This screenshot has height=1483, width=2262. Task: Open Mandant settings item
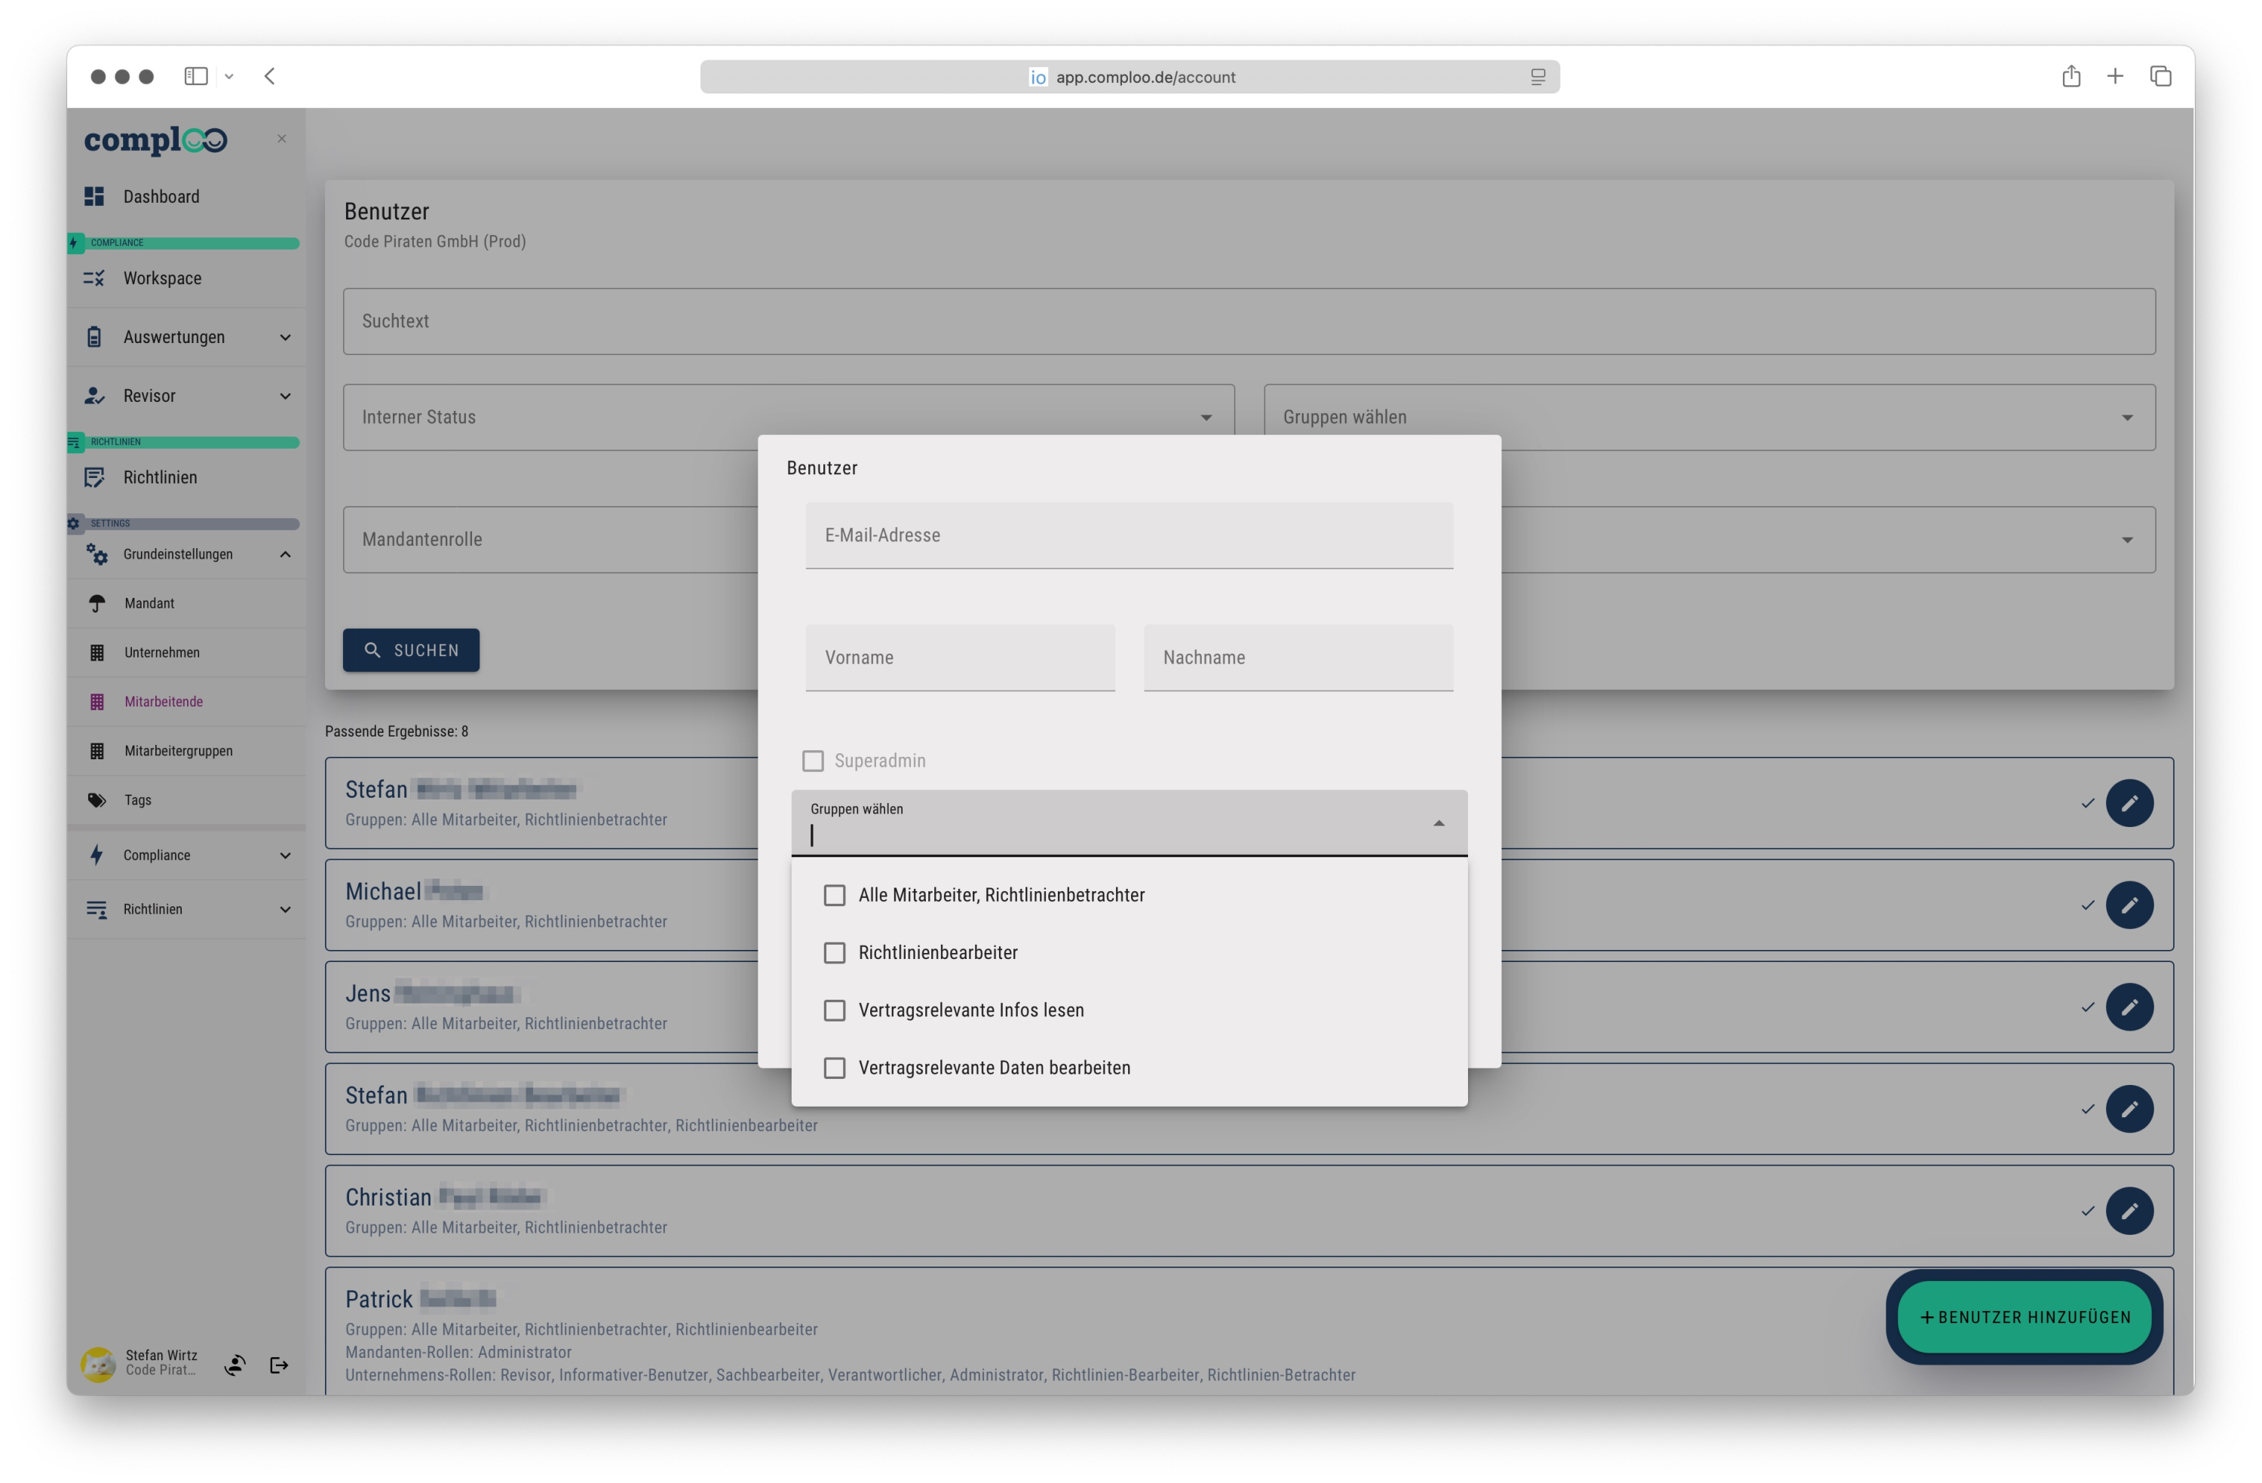pyautogui.click(x=186, y=604)
